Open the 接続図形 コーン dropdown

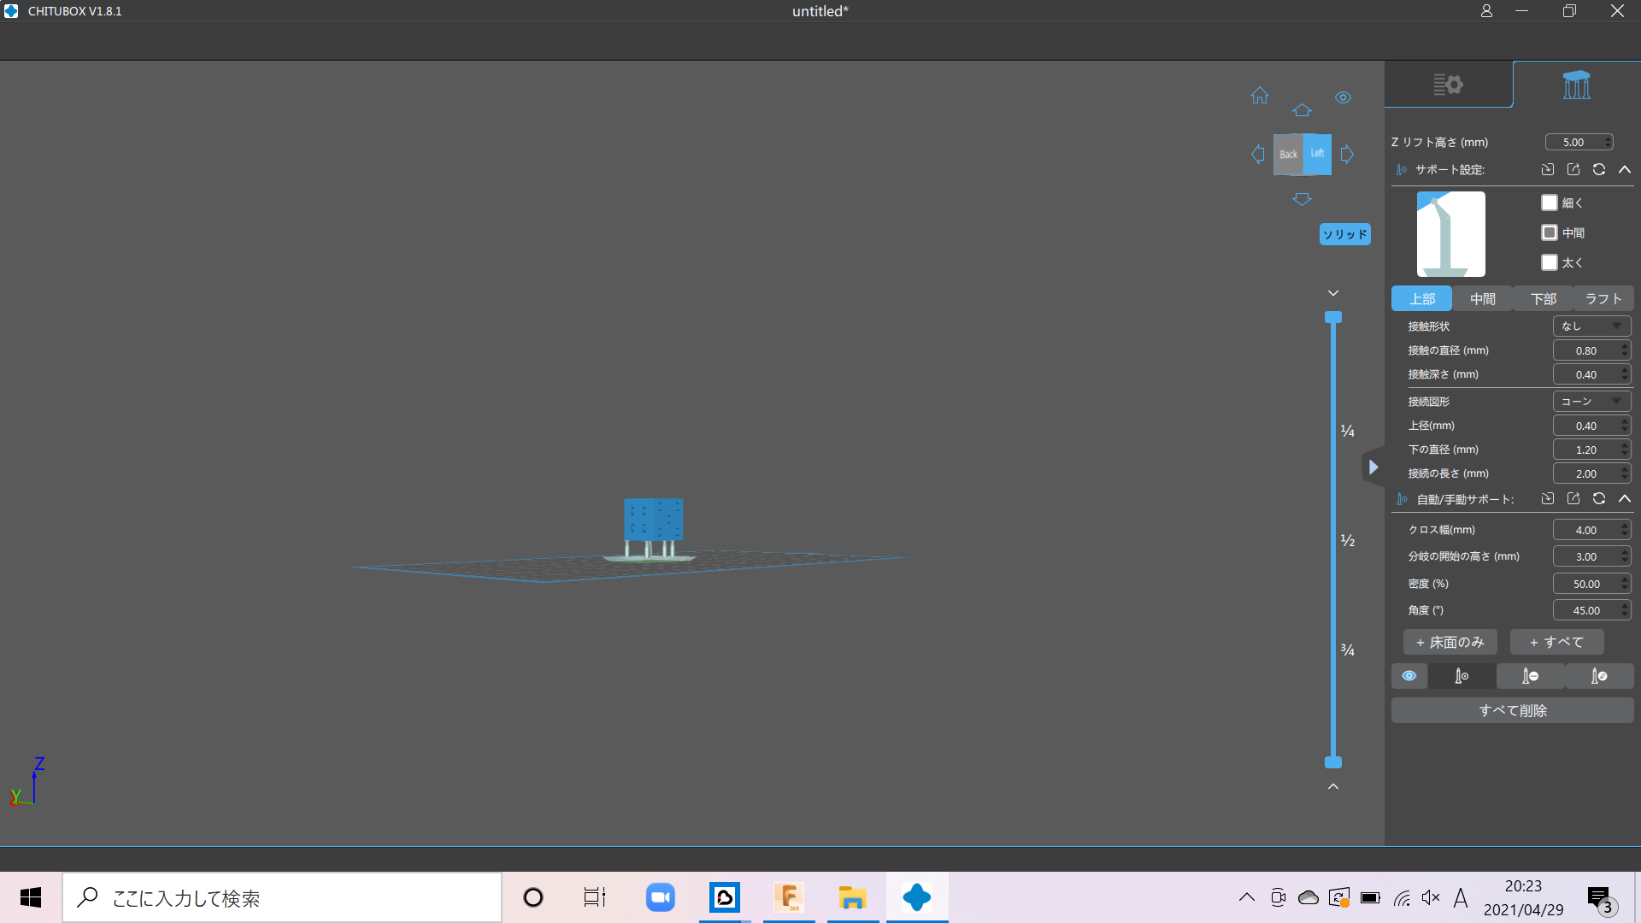[x=1591, y=401]
